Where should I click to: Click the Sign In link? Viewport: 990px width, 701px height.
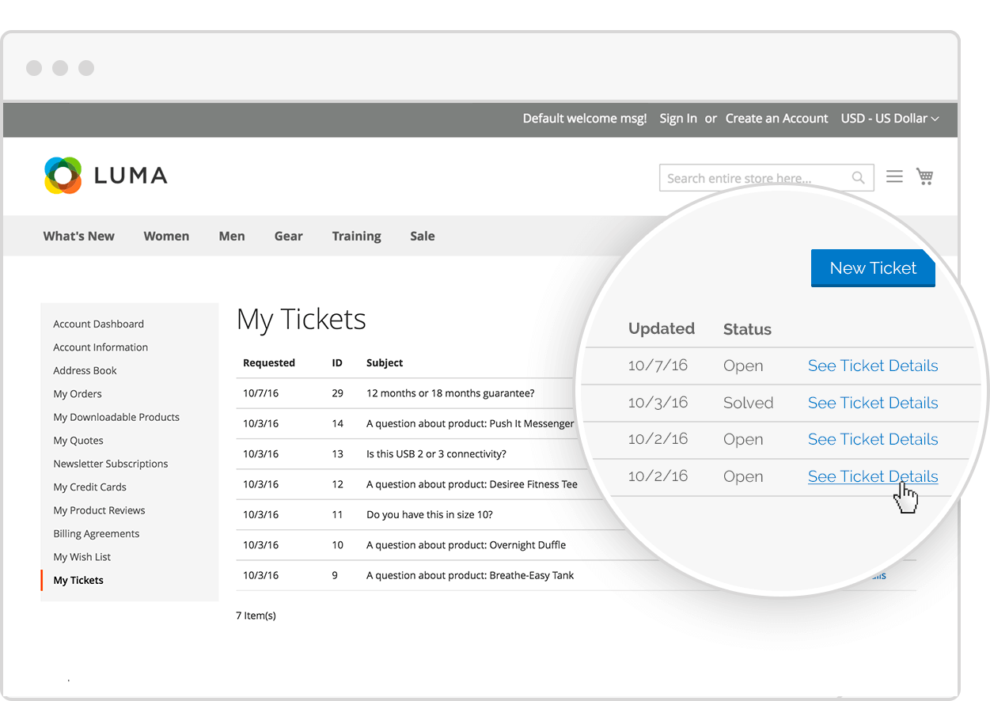pos(678,119)
